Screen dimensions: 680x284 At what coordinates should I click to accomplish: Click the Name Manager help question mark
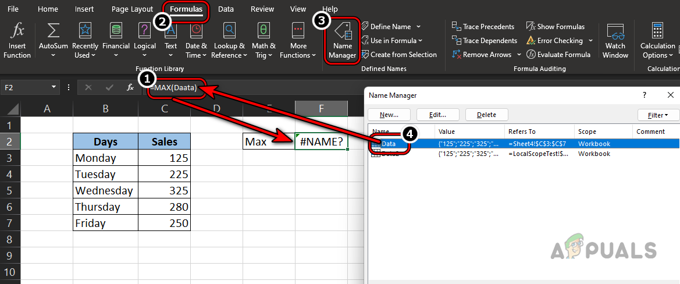click(645, 95)
